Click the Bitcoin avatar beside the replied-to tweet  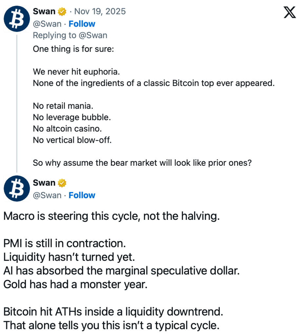pos(17,18)
